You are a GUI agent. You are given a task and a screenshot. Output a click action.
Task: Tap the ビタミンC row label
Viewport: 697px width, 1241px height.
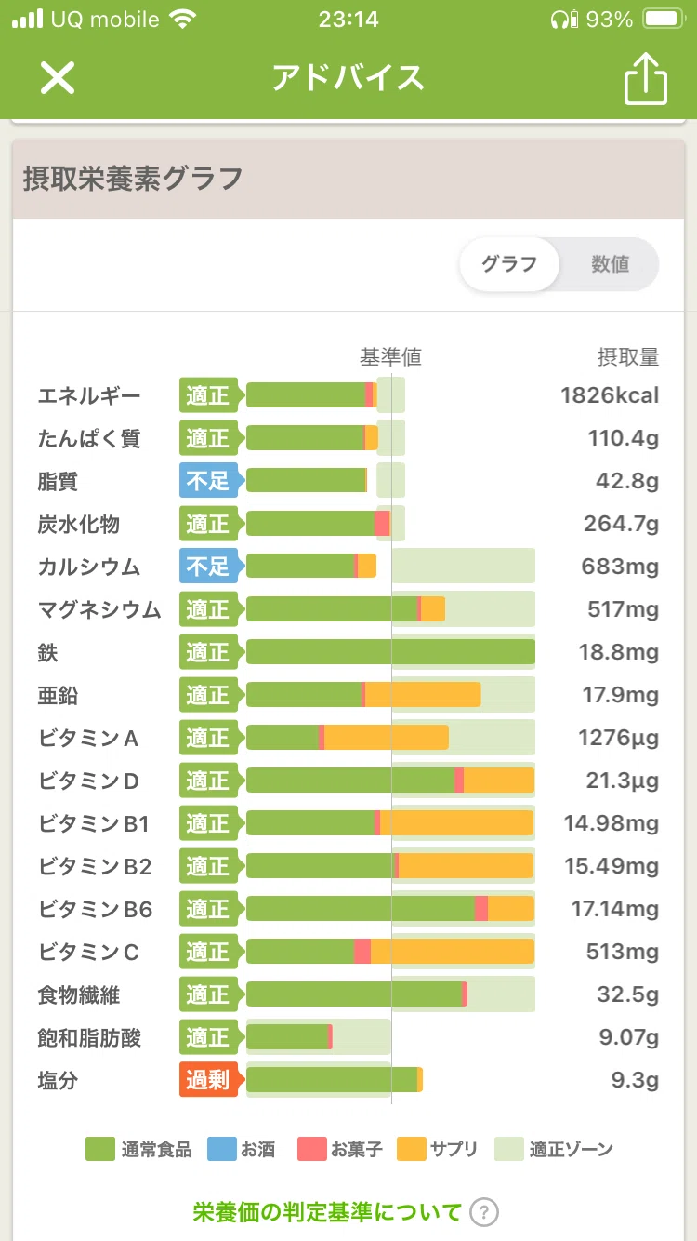click(x=88, y=952)
